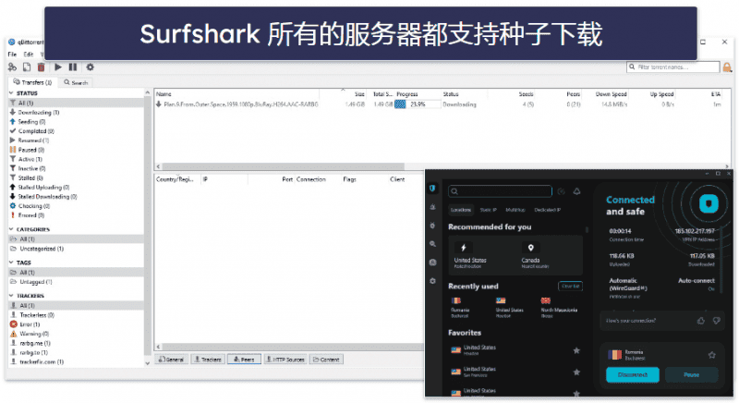Open the General properties tab
Image resolution: width=739 pixels, height=403 pixels.
pyautogui.click(x=171, y=360)
